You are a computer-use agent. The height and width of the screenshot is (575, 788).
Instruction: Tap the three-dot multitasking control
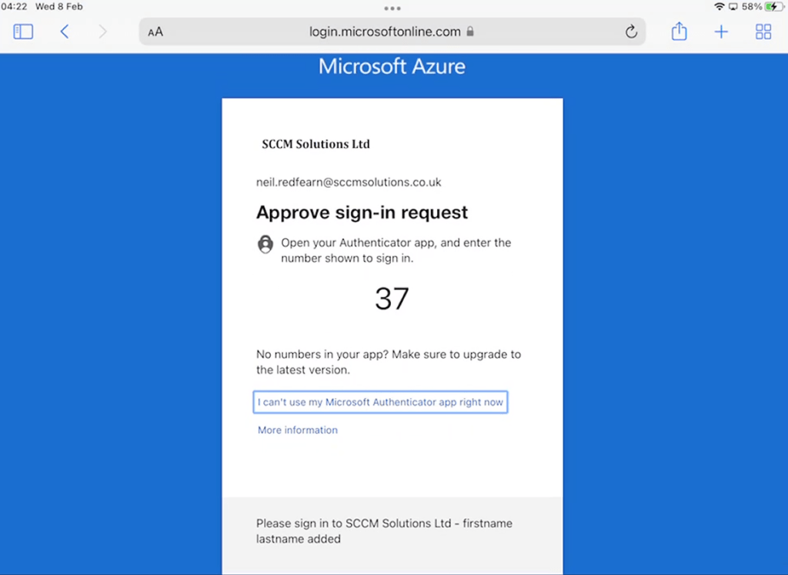(x=392, y=8)
